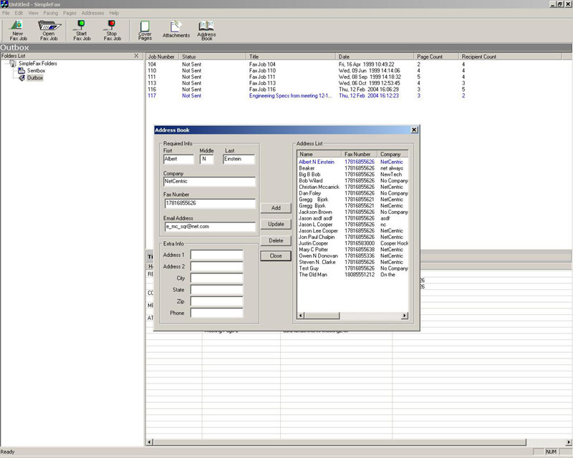Screen dimensions: 573x458
Task: Click the Delete button in Address Book
Action: pos(276,240)
